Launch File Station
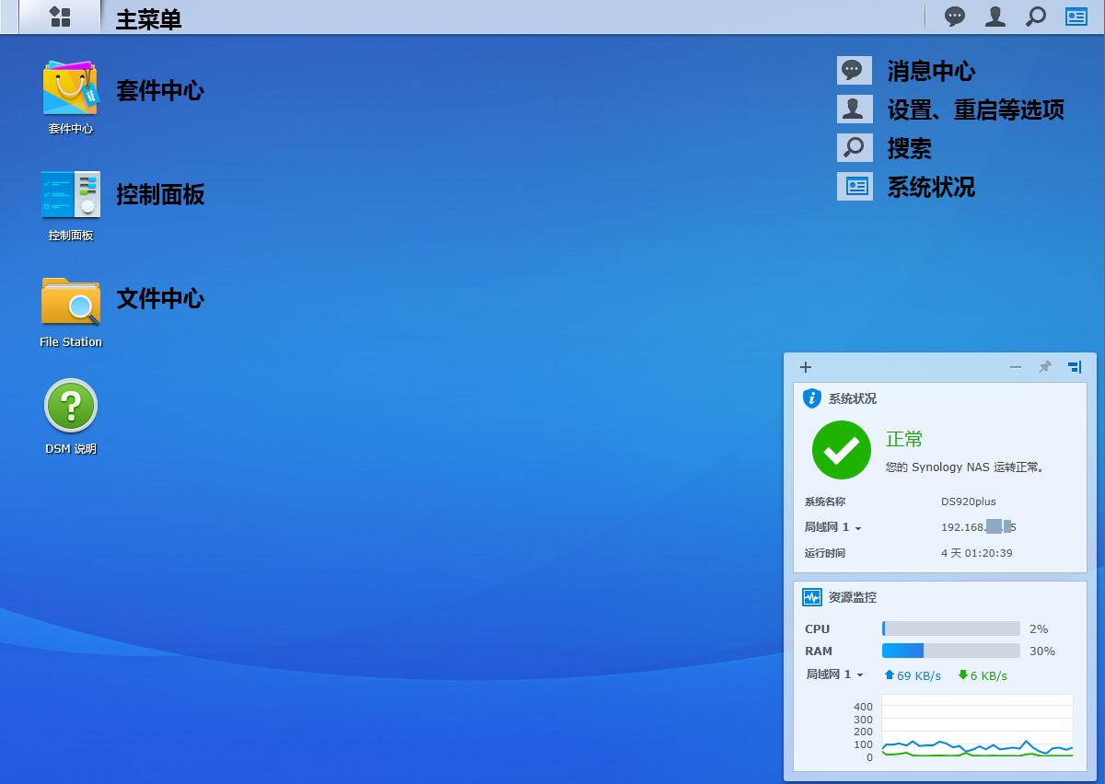The image size is (1105, 784). click(70, 299)
